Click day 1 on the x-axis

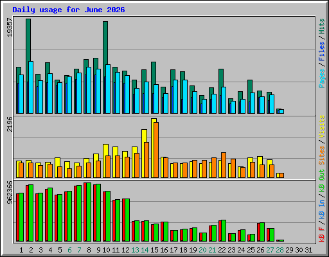[21, 250]
